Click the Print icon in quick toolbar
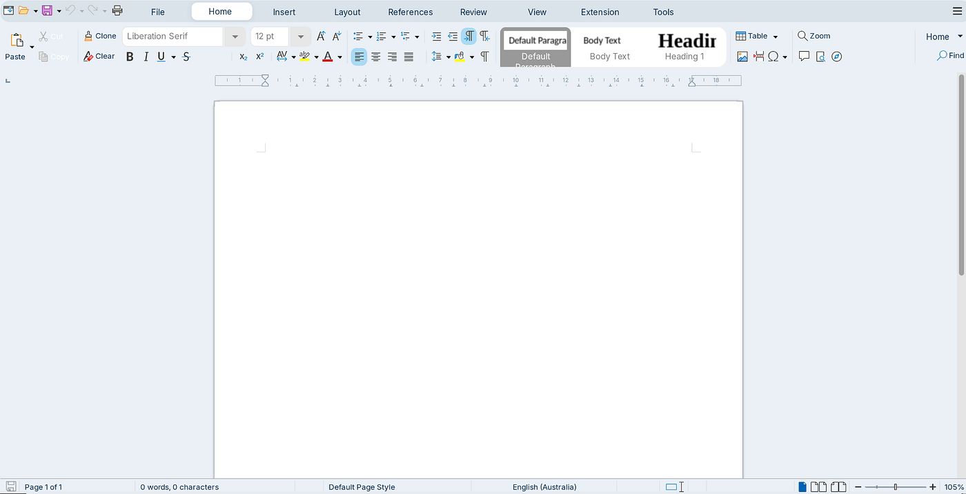Viewport: 966px width, 494px height. pyautogui.click(x=117, y=10)
